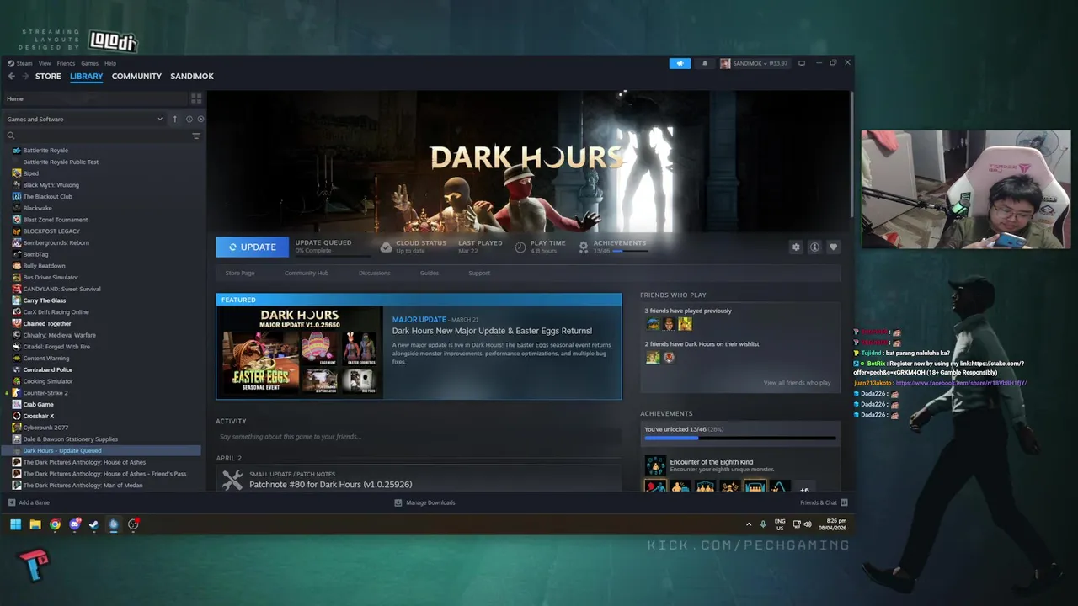
Task: Open Google Chrome from the taskbar
Action: click(x=55, y=524)
